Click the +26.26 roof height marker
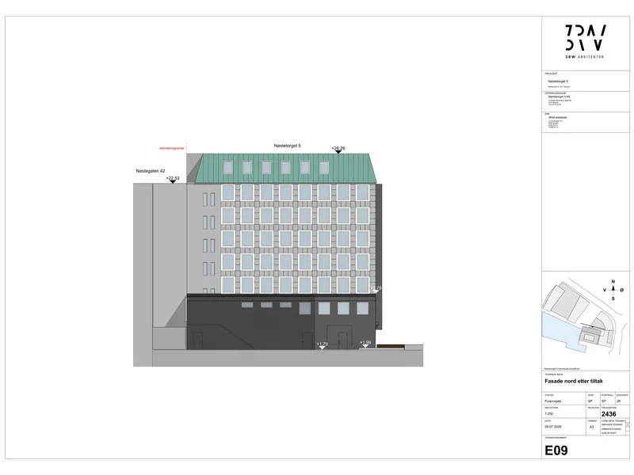The width and height of the screenshot is (634, 475). pos(338,150)
